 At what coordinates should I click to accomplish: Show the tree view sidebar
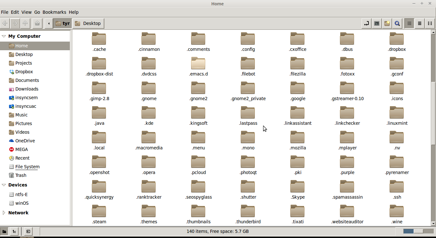click(14, 231)
